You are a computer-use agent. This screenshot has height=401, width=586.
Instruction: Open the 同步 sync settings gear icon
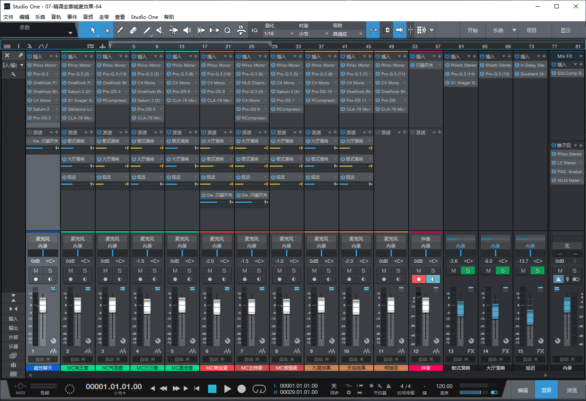(x=349, y=393)
